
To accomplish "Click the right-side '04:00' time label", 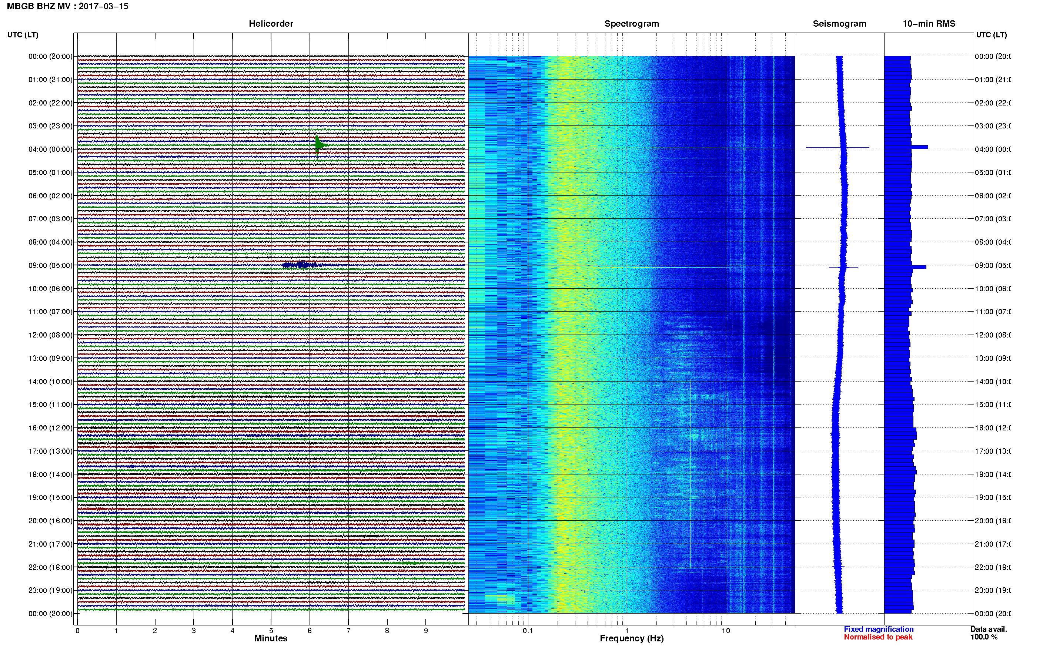I will [x=993, y=149].
